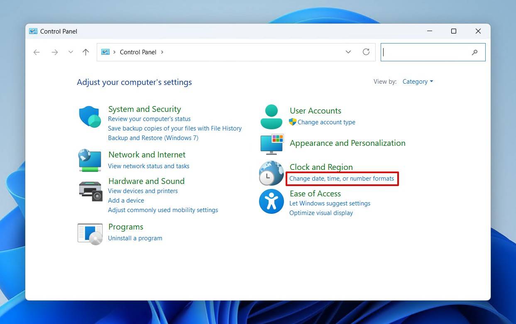Click the Hardware and Sound printer icon
Screen dimensions: 516x324
tap(90, 191)
